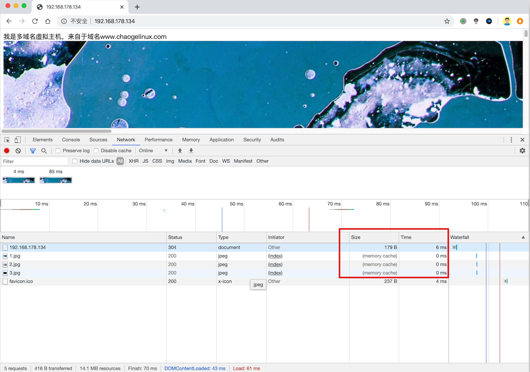Open the Application tab

pyautogui.click(x=221, y=140)
